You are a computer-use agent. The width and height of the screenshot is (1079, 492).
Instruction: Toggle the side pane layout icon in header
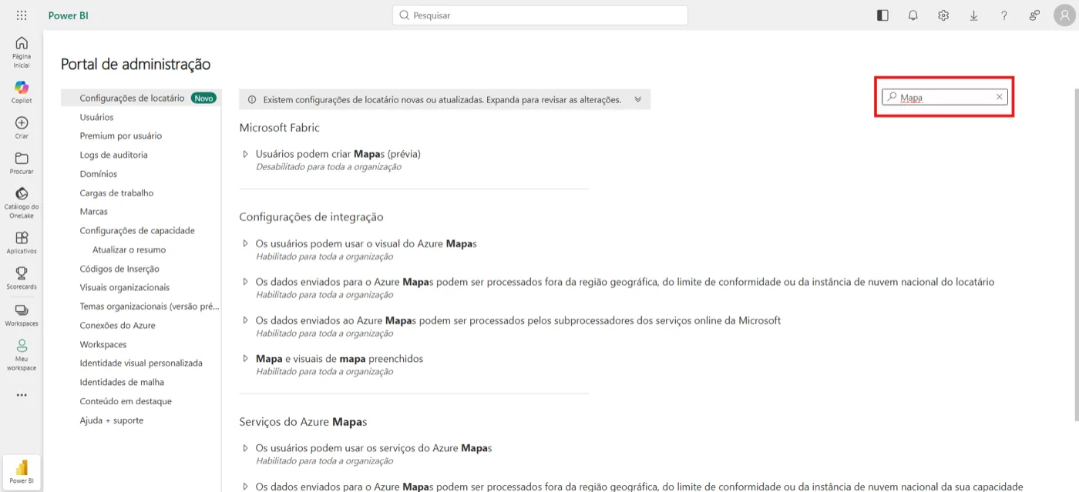(x=883, y=15)
